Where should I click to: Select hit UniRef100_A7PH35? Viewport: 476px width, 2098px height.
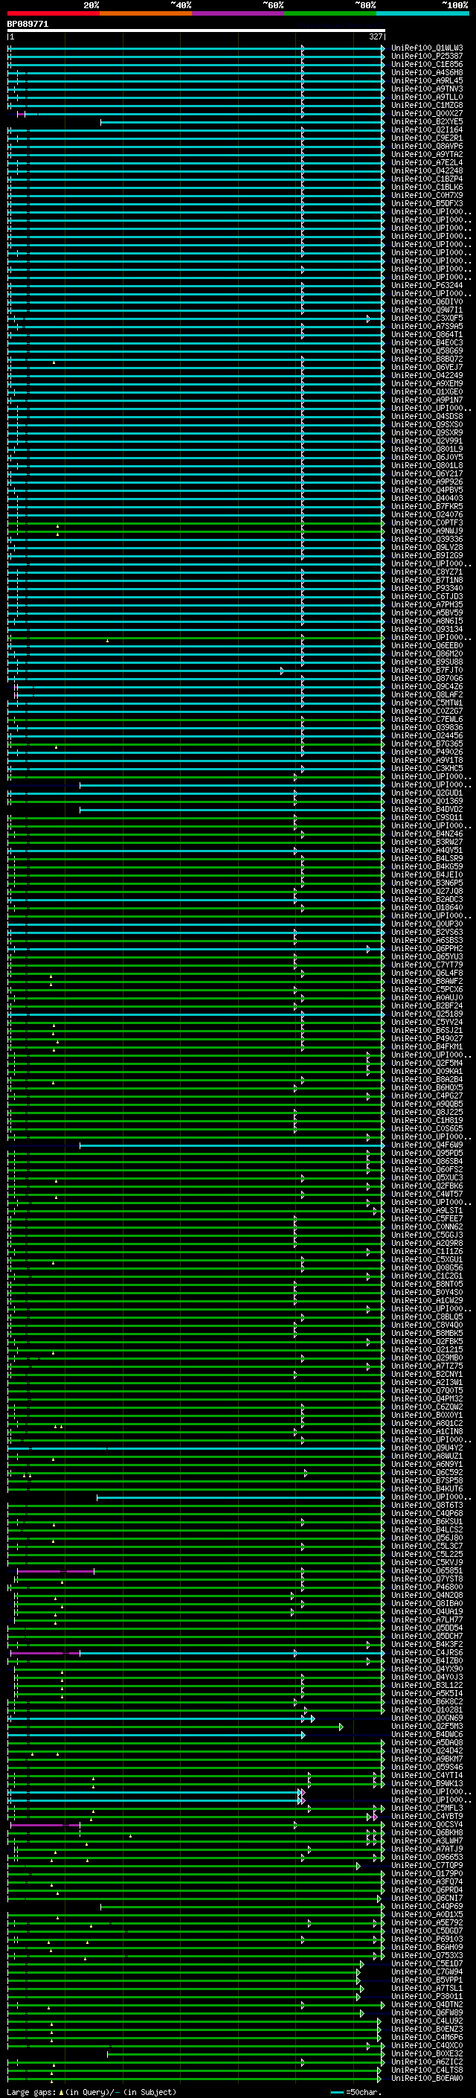click(x=426, y=605)
